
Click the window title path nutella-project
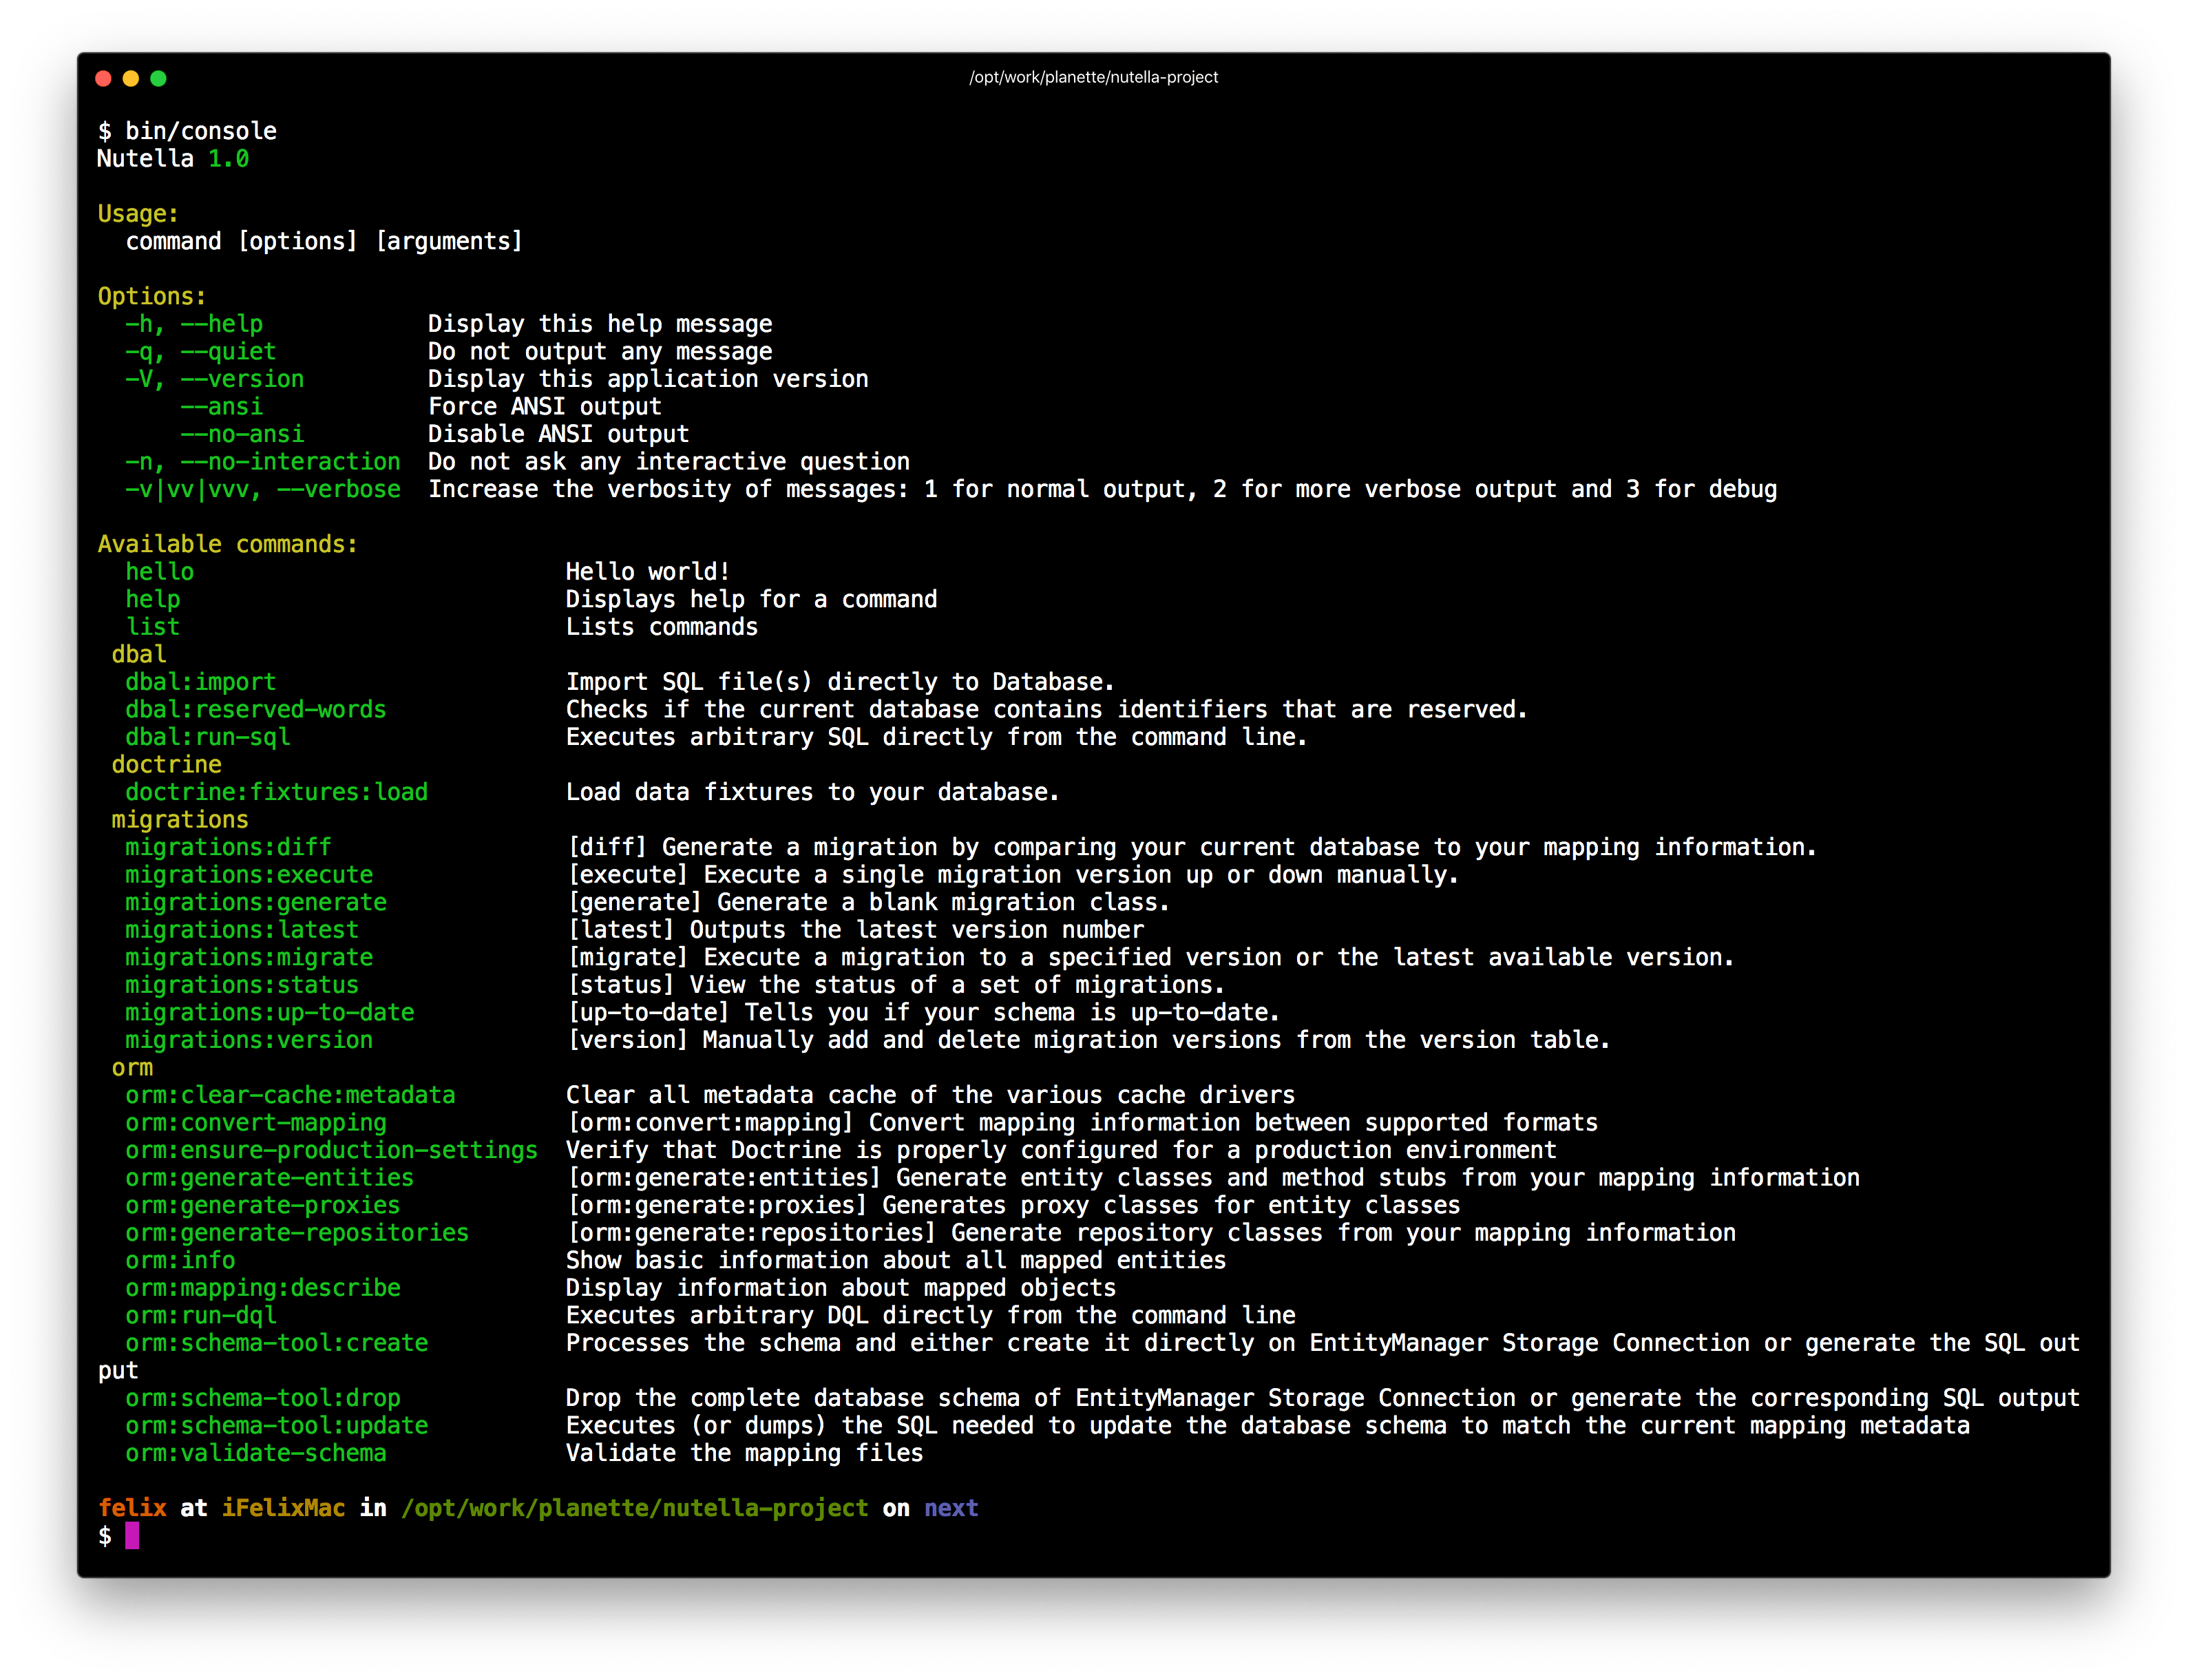[1093, 77]
